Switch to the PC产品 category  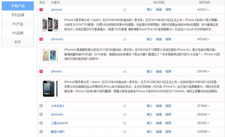pyautogui.click(x=18, y=24)
